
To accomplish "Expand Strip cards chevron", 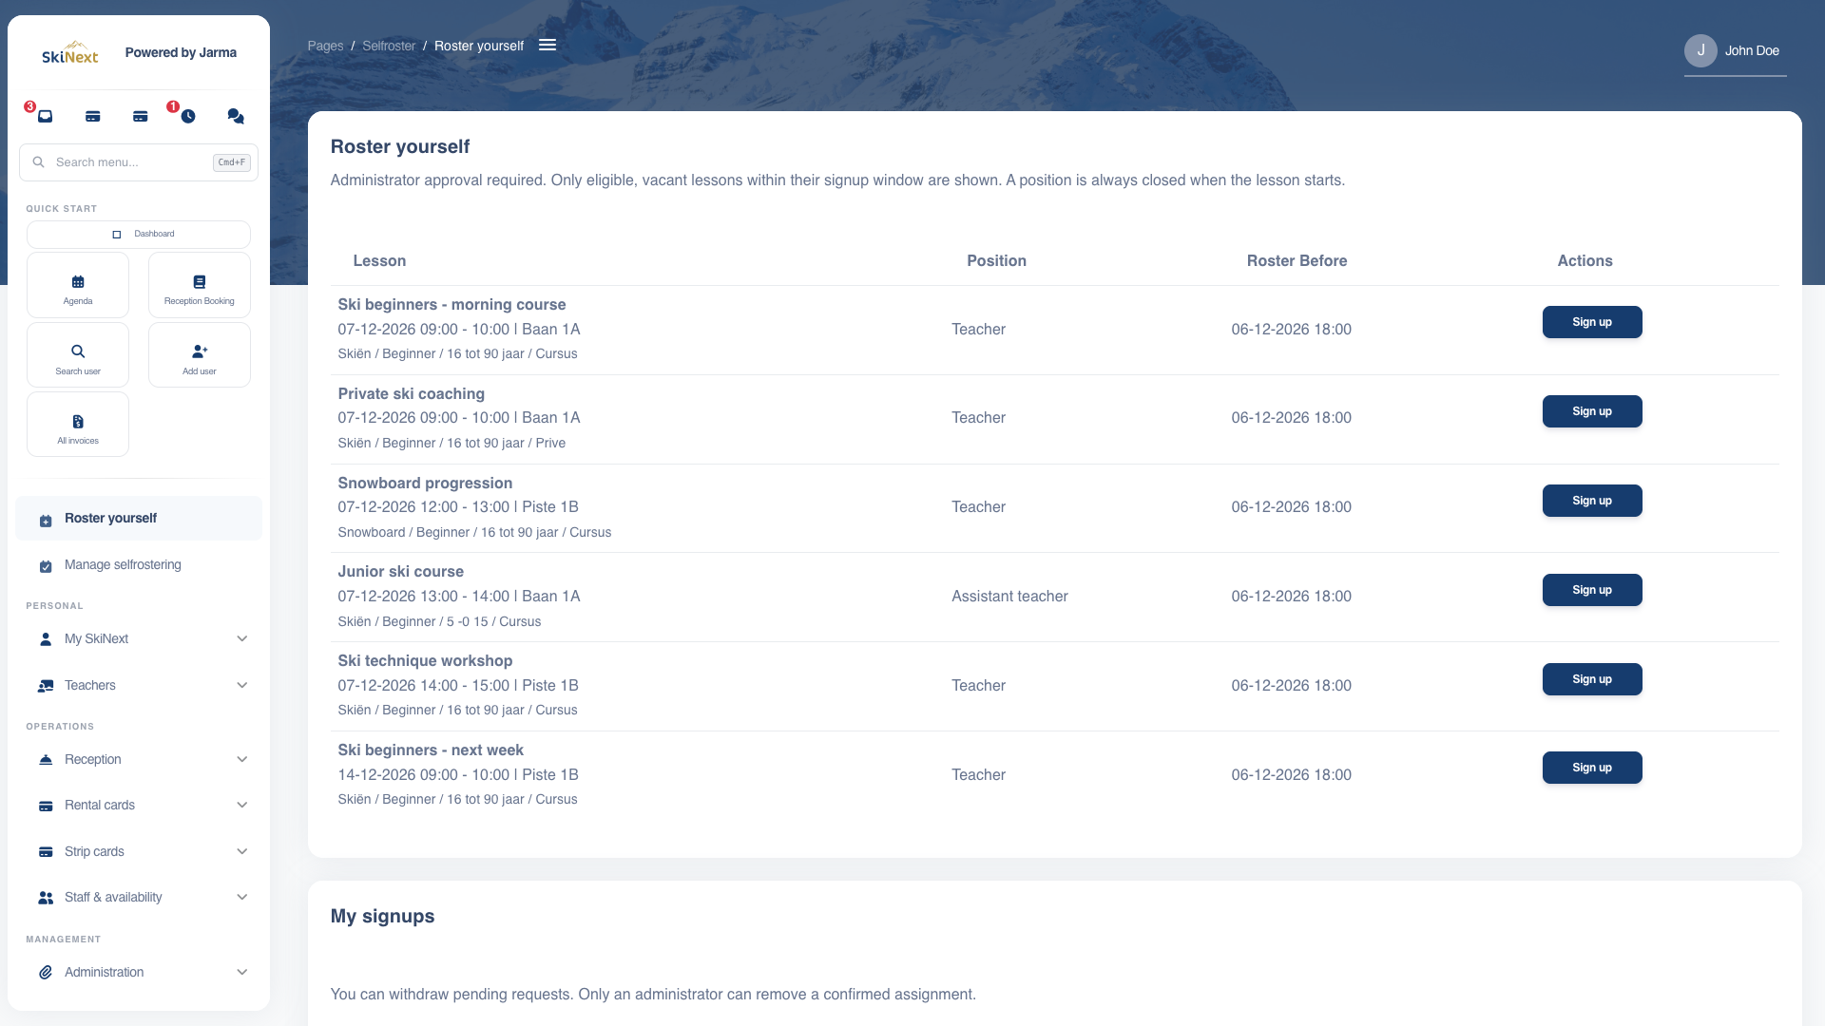I will (242, 852).
